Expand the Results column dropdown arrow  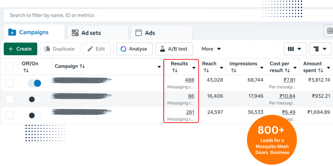coord(194,68)
